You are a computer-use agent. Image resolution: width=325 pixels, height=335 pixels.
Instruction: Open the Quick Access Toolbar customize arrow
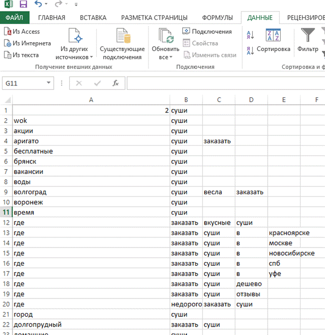[x=76, y=4]
